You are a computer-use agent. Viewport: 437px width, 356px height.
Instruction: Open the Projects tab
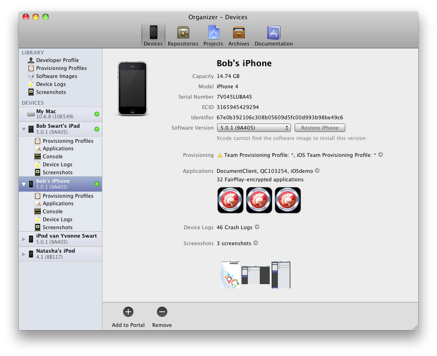click(213, 35)
